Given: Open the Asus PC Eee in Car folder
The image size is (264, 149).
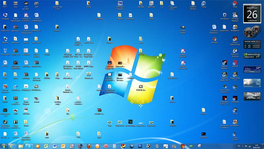Looking at the screenshot, I should tap(57, 5).
